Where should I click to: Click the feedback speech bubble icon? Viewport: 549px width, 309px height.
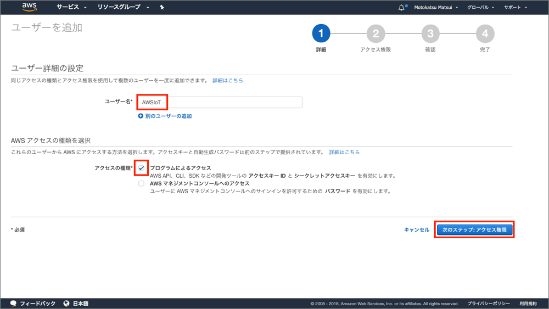click(14, 303)
